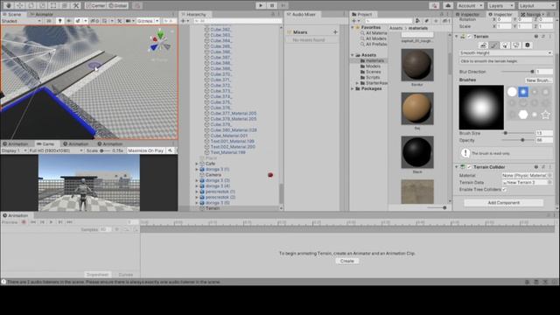The width and height of the screenshot is (560, 315).
Task: Switch to Curves view
Action: pos(125,275)
